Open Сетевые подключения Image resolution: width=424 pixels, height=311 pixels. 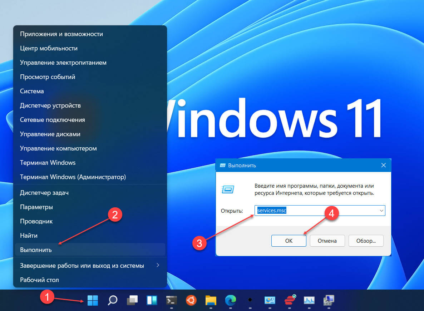pyautogui.click(x=90, y=120)
